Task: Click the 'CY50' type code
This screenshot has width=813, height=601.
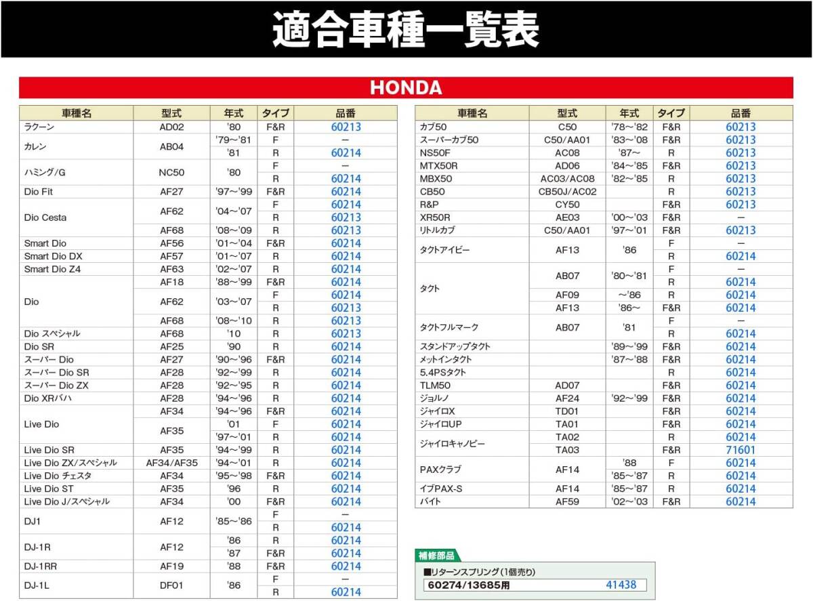Action: [568, 204]
